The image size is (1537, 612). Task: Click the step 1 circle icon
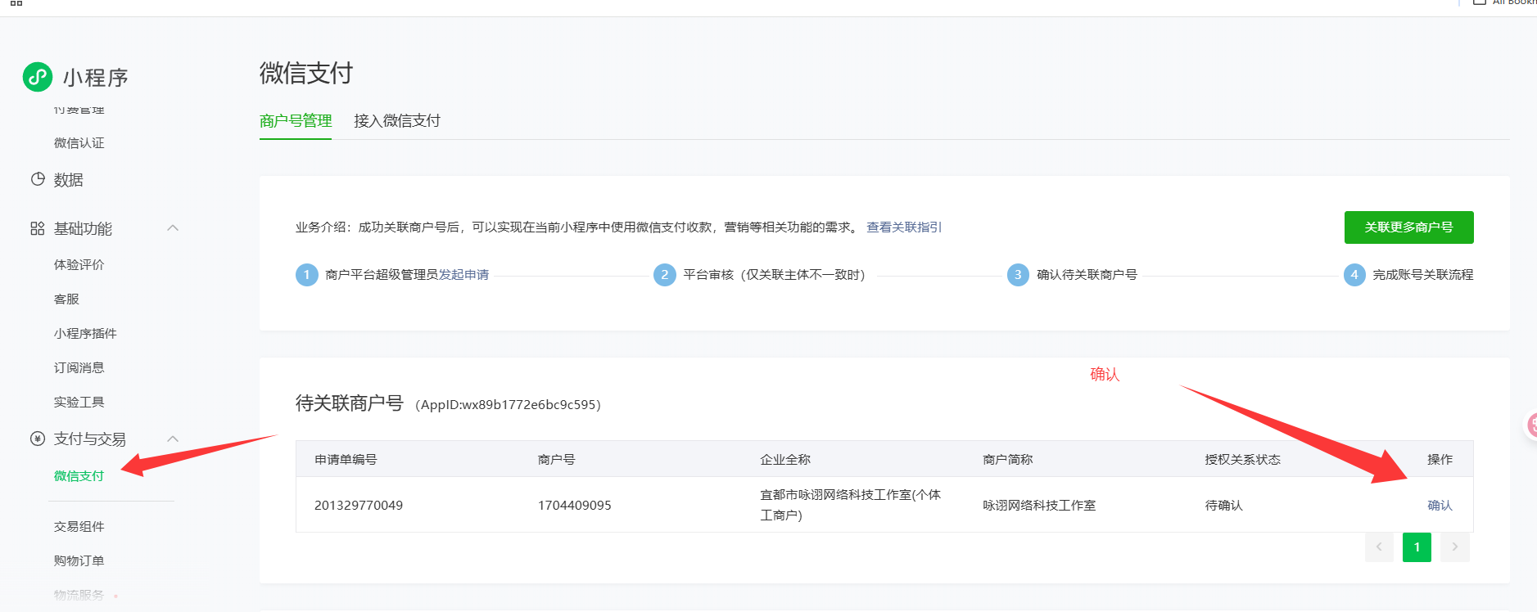pos(306,275)
